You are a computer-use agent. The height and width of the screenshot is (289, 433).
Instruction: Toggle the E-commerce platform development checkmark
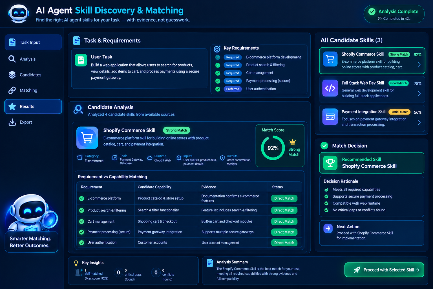coord(218,57)
